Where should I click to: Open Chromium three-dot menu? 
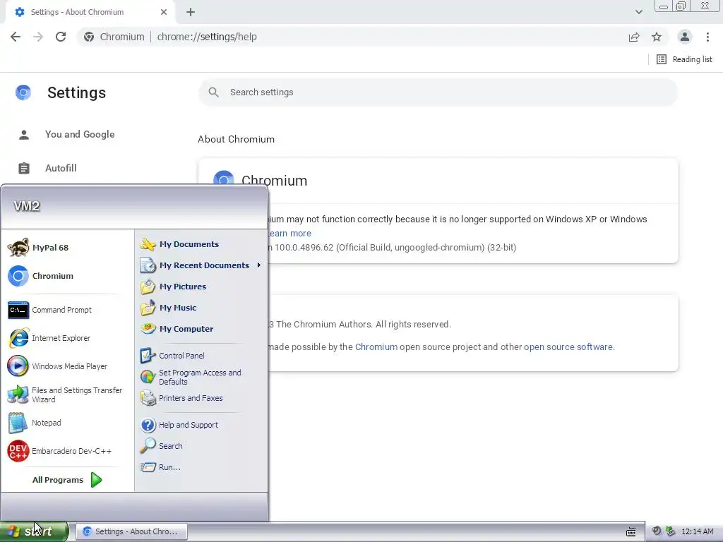click(707, 37)
